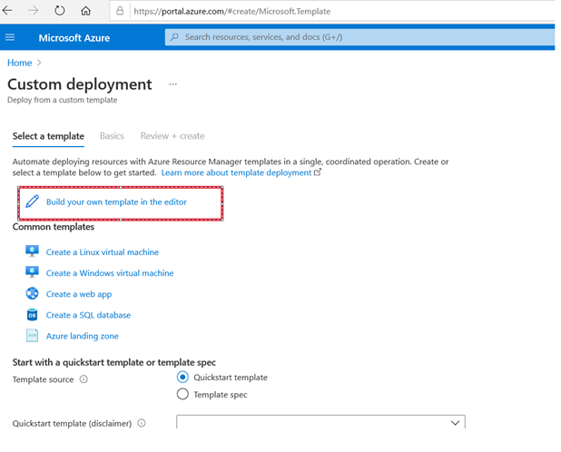Switch to the Basics tab

112,136
